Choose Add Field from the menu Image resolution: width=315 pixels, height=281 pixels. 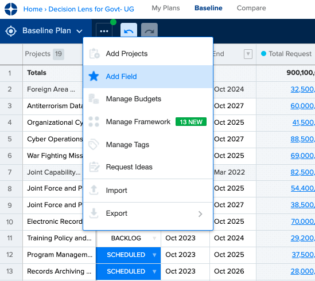(148, 77)
